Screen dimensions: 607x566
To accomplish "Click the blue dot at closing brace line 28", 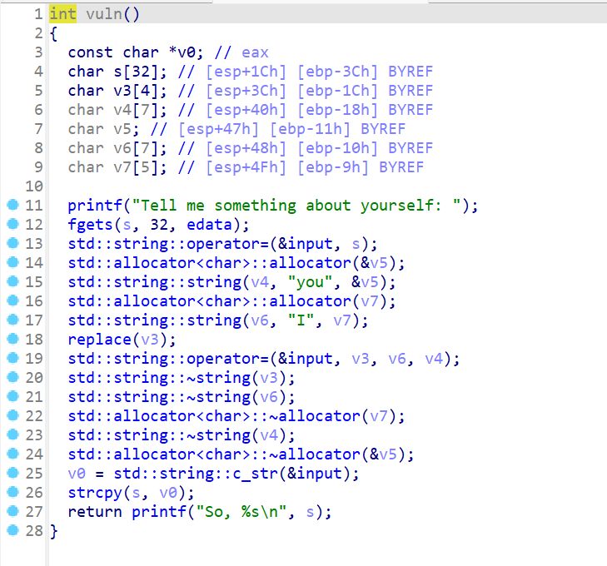I will [x=11, y=531].
